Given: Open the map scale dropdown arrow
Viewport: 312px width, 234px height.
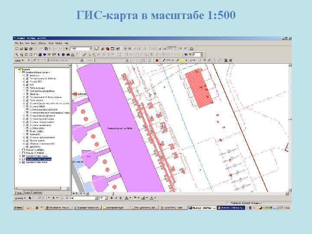Looking at the screenshot, I should (91, 49).
